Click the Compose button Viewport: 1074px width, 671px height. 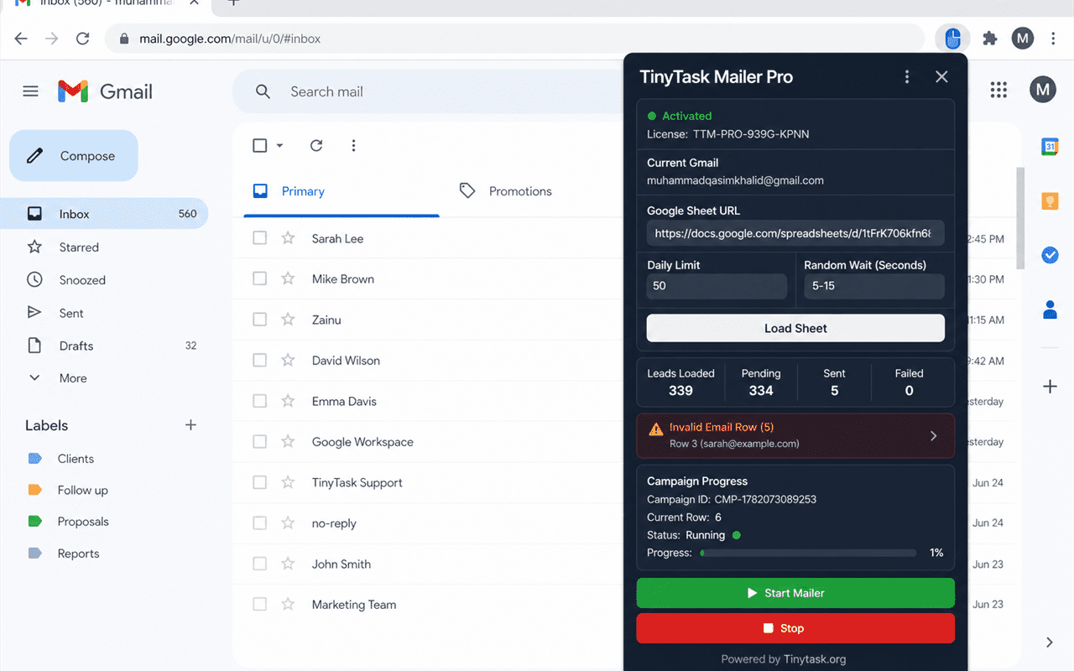pyautogui.click(x=74, y=156)
